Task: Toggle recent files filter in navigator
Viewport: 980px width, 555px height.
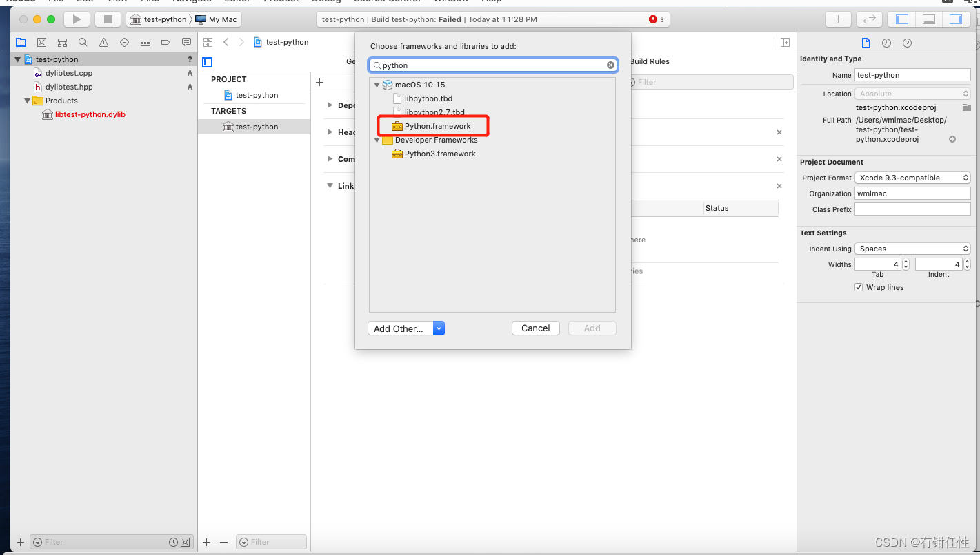Action: tap(173, 542)
